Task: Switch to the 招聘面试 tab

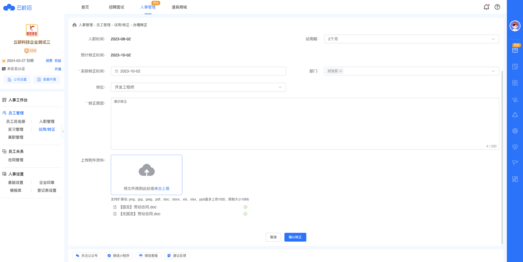Action: tap(116, 7)
